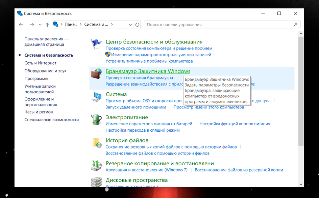Click Проверка состояния брандмауэра link
The image size is (319, 198).
(139, 78)
